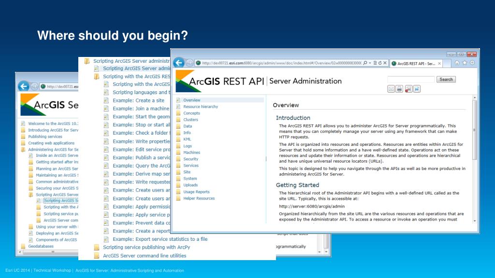
Task: Close the ArcGIS REST API browser tab
Action: click(x=439, y=64)
